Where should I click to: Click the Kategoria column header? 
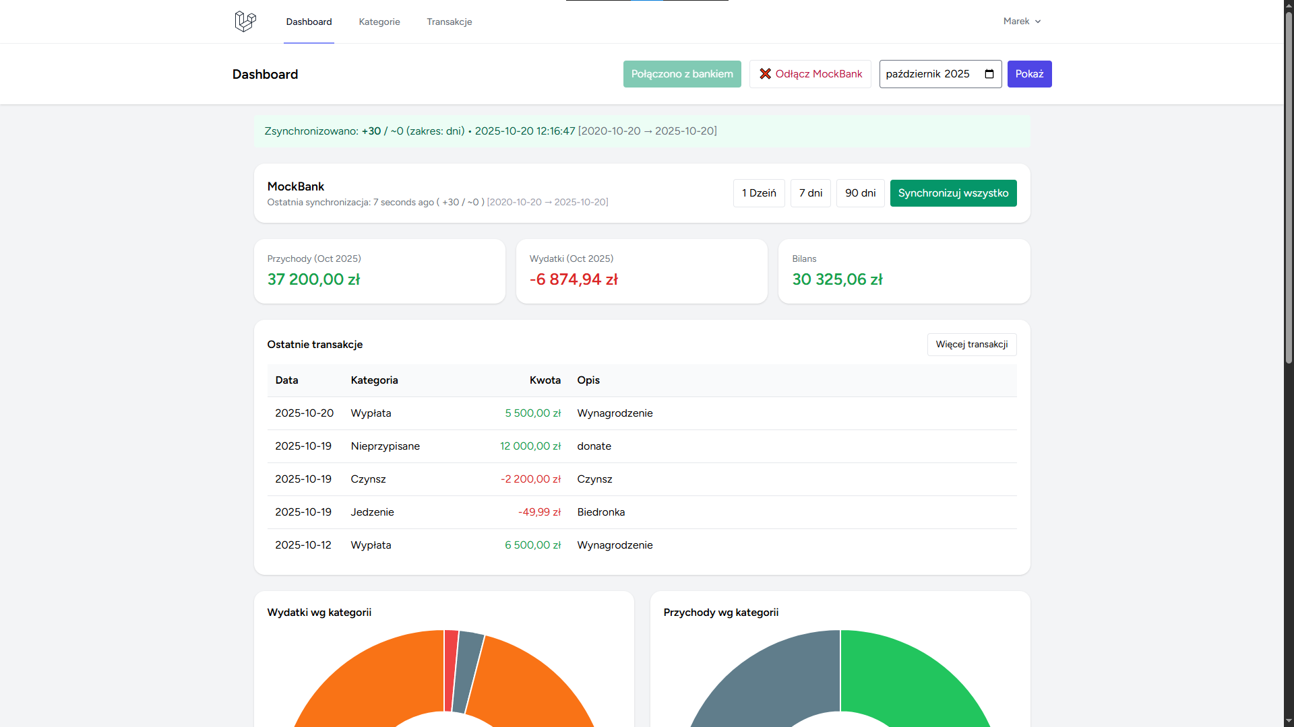pyautogui.click(x=374, y=380)
